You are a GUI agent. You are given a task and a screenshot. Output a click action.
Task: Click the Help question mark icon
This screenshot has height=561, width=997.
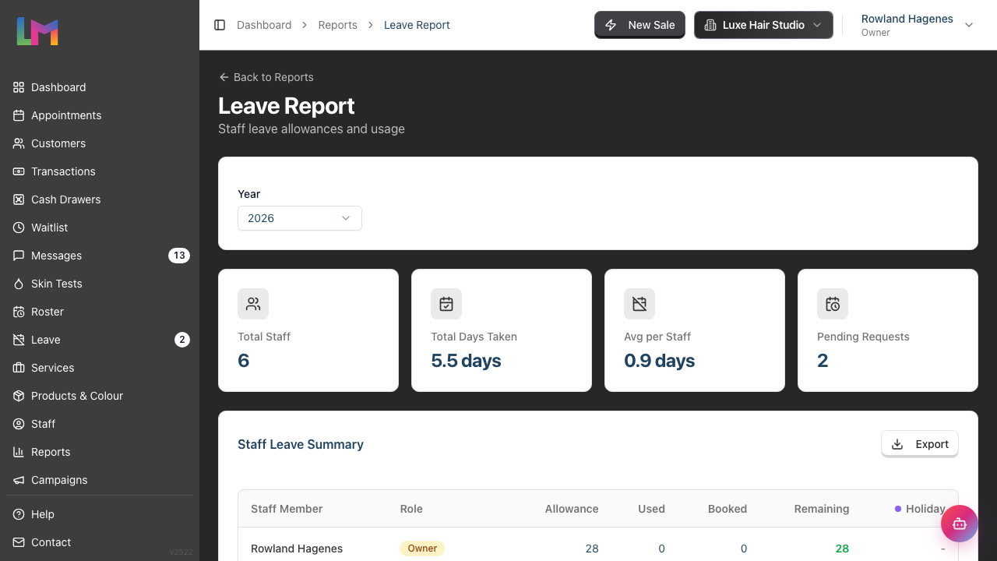tap(19, 514)
